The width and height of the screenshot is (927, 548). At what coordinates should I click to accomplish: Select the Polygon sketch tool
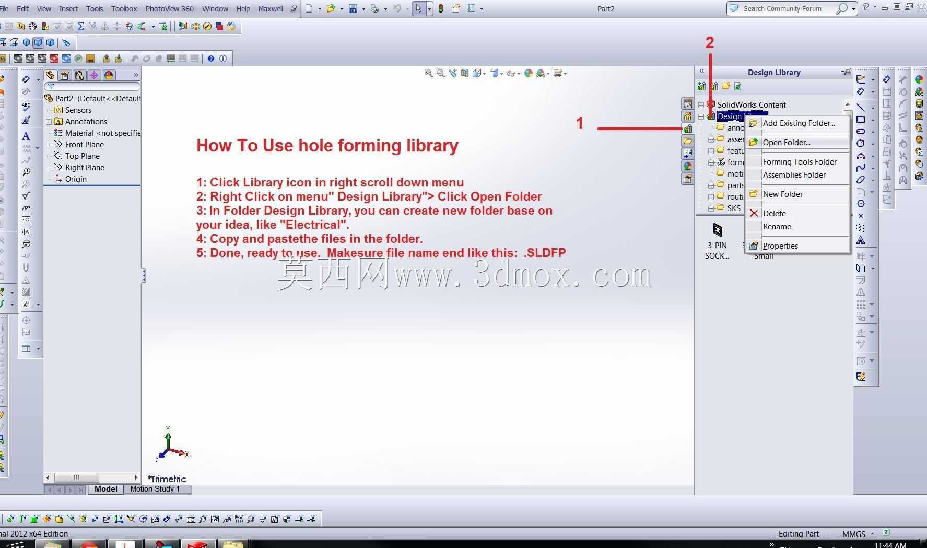coord(861,204)
